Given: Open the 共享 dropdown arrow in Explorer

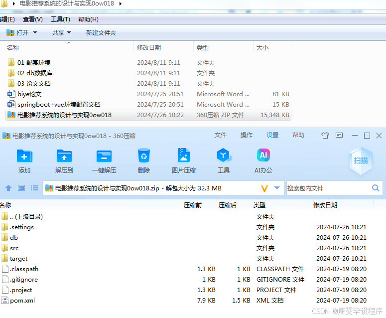Looking at the screenshot, I should coord(69,32).
